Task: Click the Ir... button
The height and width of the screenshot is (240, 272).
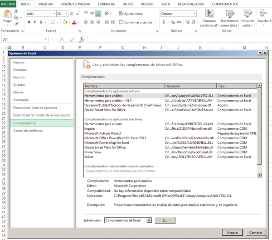Action: pyautogui.click(x=165, y=220)
